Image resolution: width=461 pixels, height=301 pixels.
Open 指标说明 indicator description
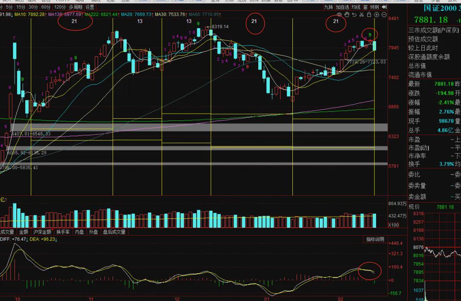[x=375, y=239]
